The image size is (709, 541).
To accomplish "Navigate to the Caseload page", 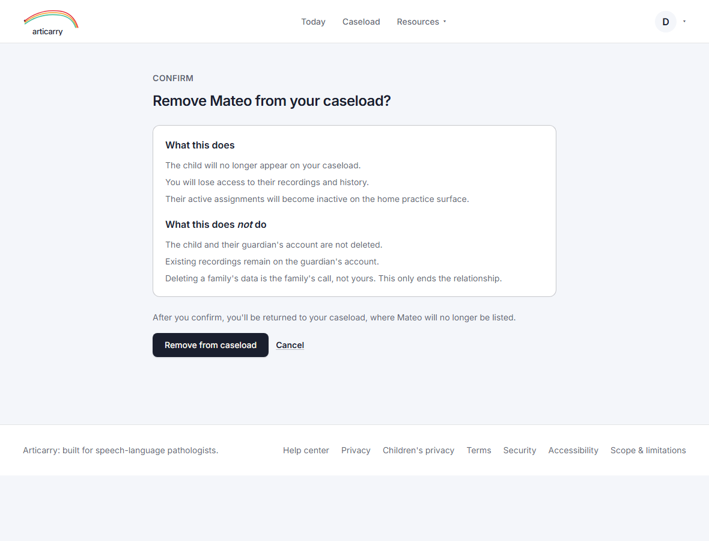I will tap(361, 22).
